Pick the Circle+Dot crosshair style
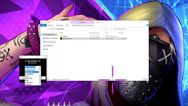This screenshot has height=106, width=188. [x=32, y=82]
